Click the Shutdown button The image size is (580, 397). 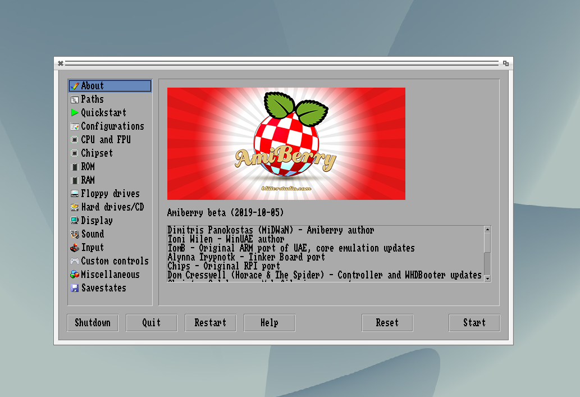pos(93,323)
